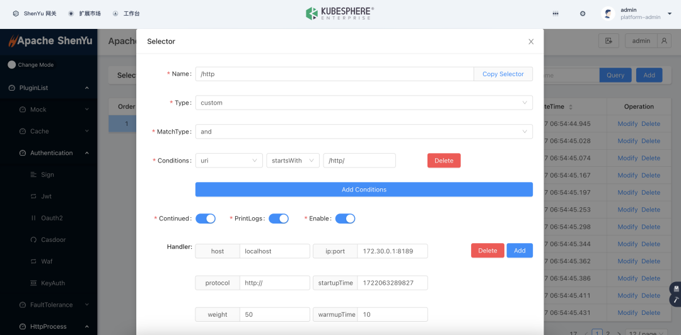
Task: Click the Query button in background page
Action: (x=615, y=75)
